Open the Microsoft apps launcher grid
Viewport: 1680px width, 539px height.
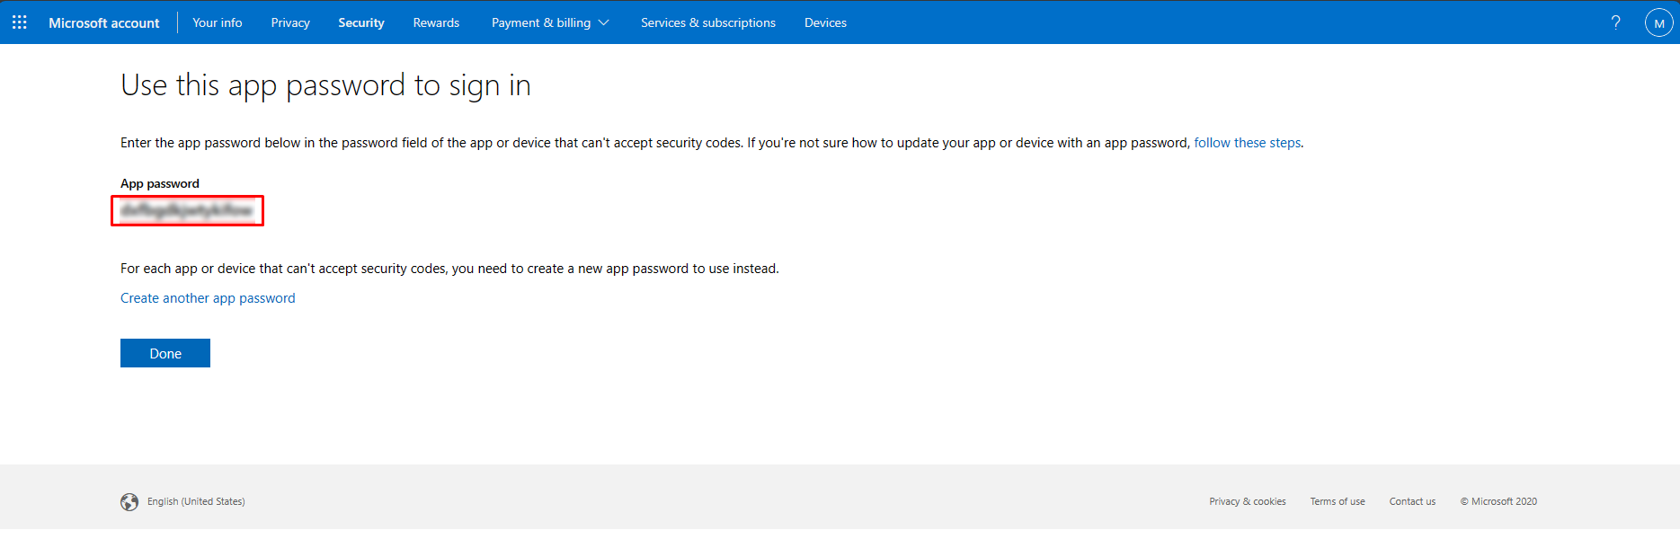(x=20, y=22)
